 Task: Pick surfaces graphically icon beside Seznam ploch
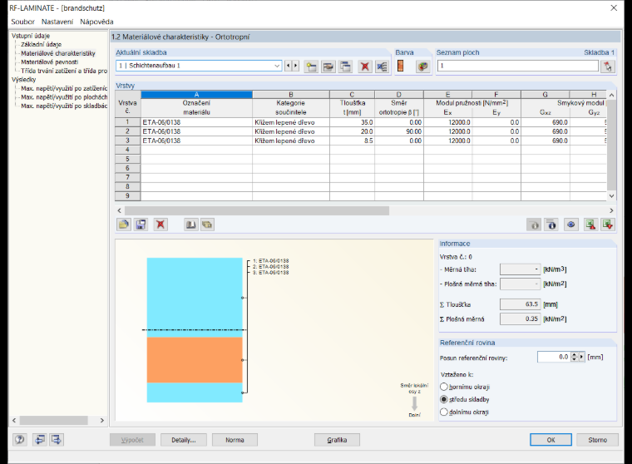(608, 67)
